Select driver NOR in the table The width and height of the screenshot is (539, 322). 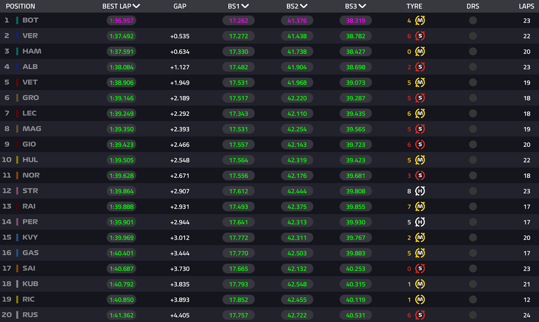(x=31, y=175)
